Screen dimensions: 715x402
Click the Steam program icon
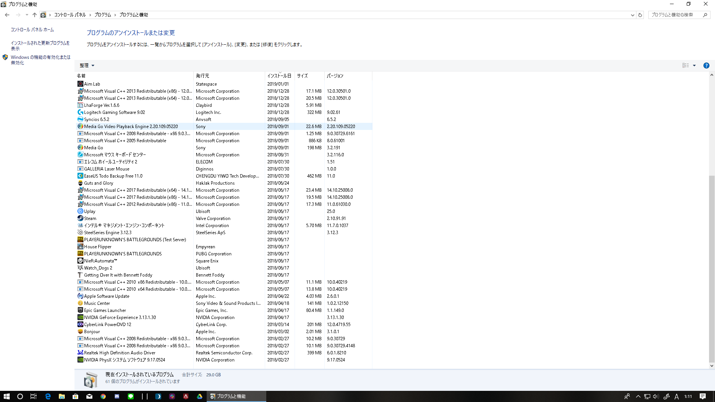click(80, 218)
